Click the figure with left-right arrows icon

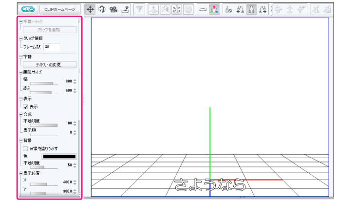tap(240, 9)
